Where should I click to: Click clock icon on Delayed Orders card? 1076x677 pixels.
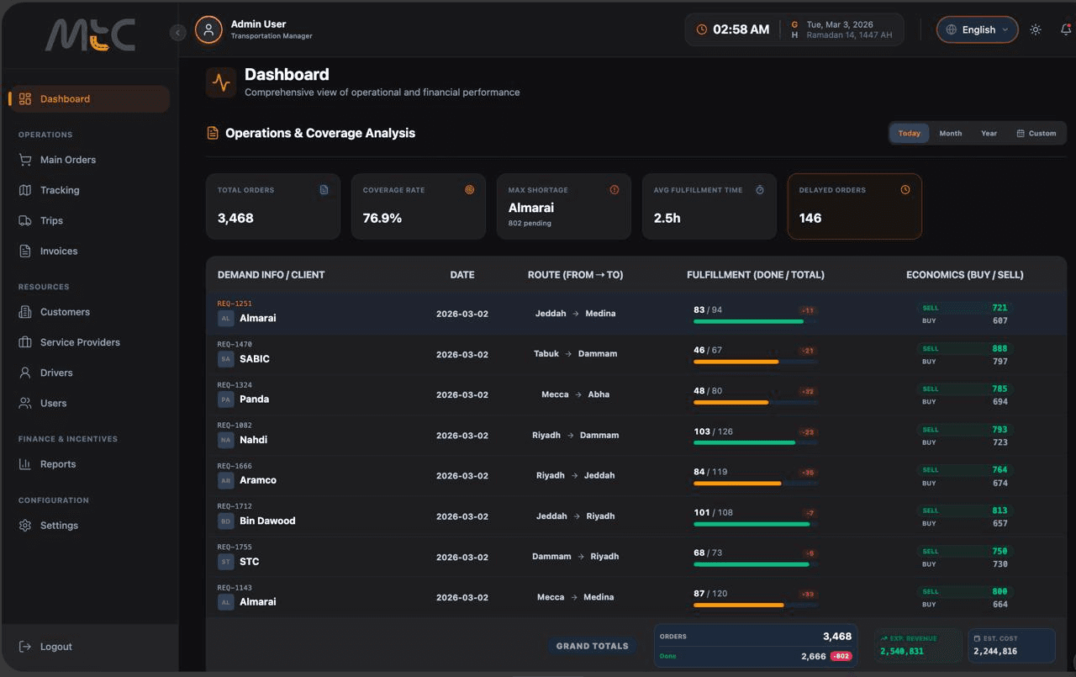[905, 190]
